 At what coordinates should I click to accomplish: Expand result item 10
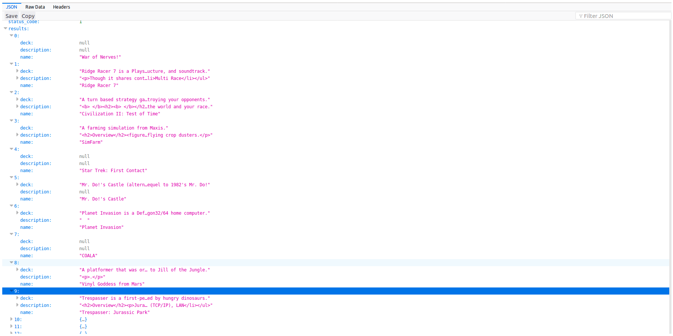point(12,319)
